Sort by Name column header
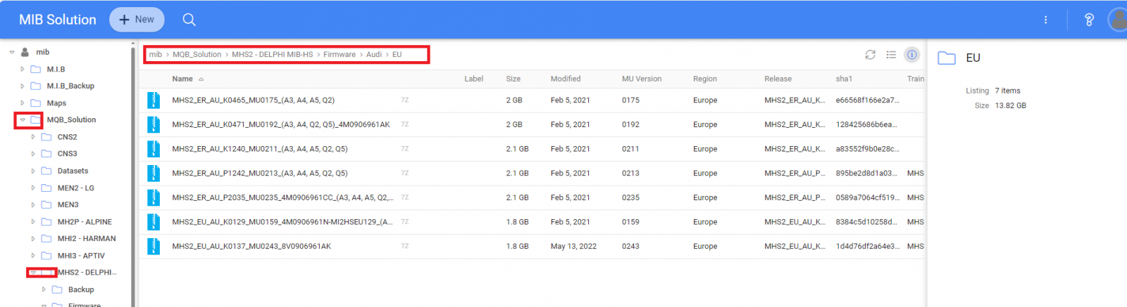The image size is (1127, 307). (x=182, y=79)
